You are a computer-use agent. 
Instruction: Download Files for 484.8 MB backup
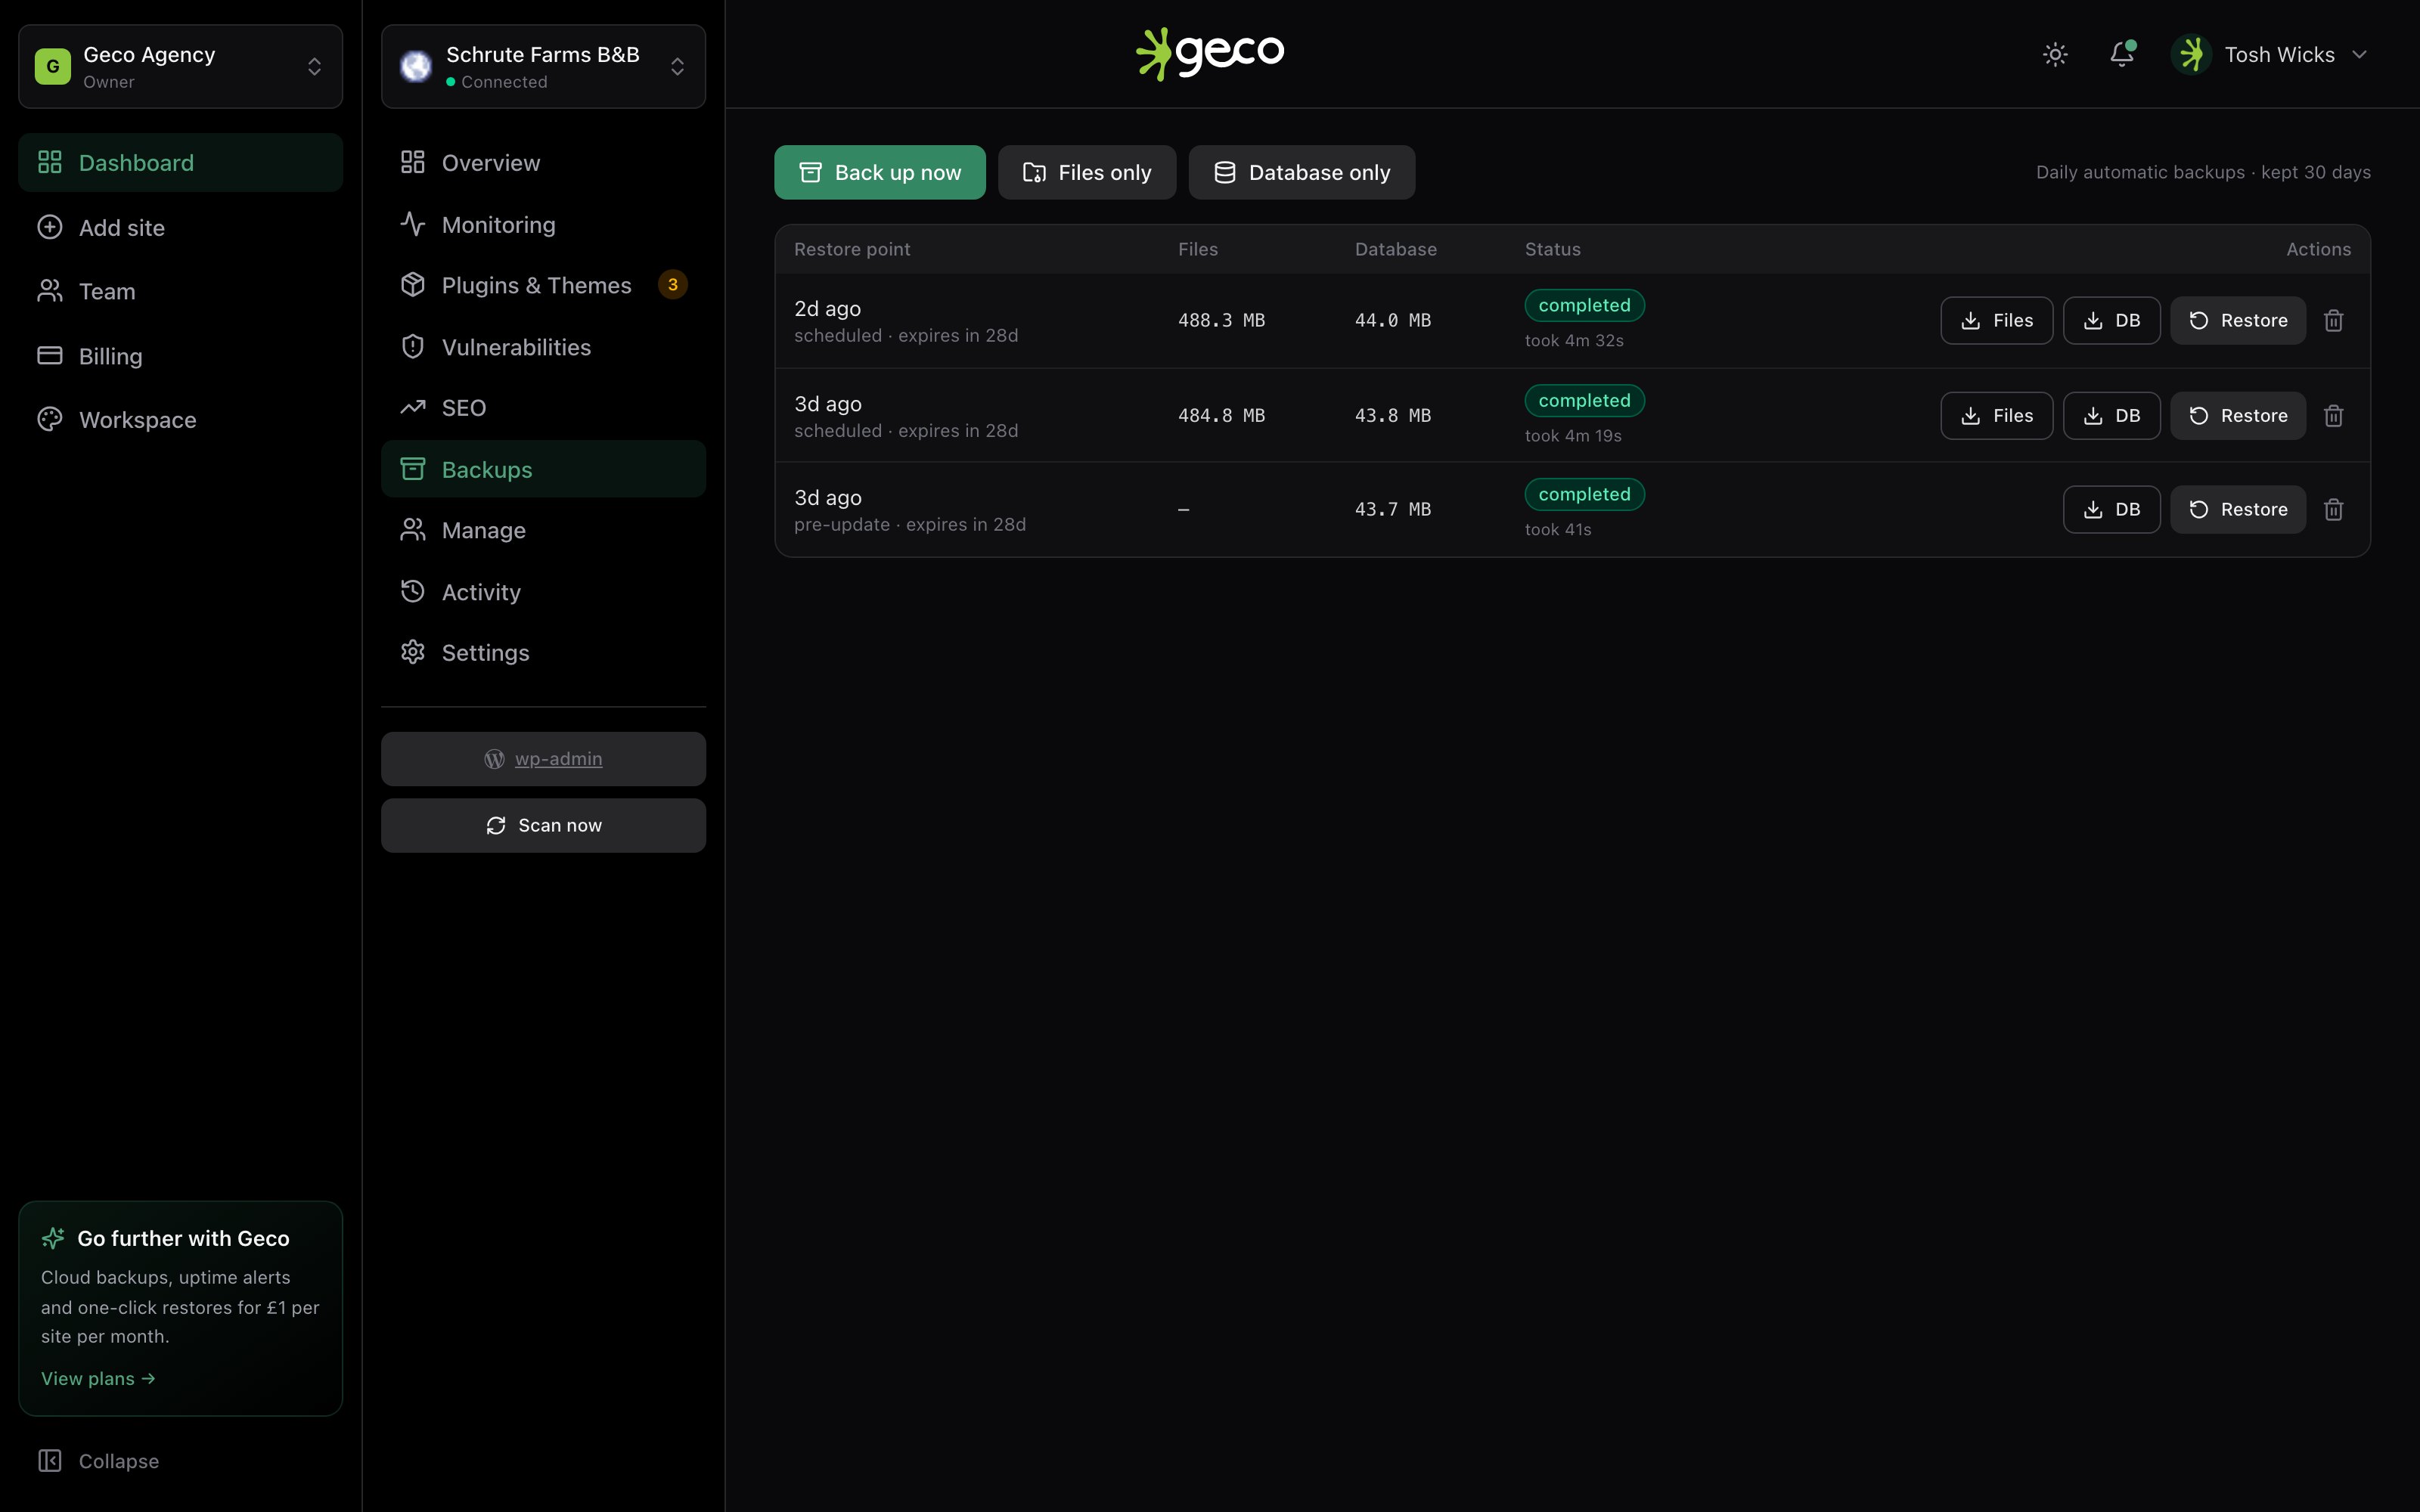(x=1997, y=416)
